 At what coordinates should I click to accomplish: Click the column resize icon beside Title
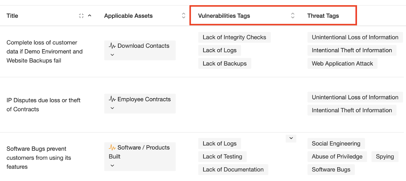(81, 16)
